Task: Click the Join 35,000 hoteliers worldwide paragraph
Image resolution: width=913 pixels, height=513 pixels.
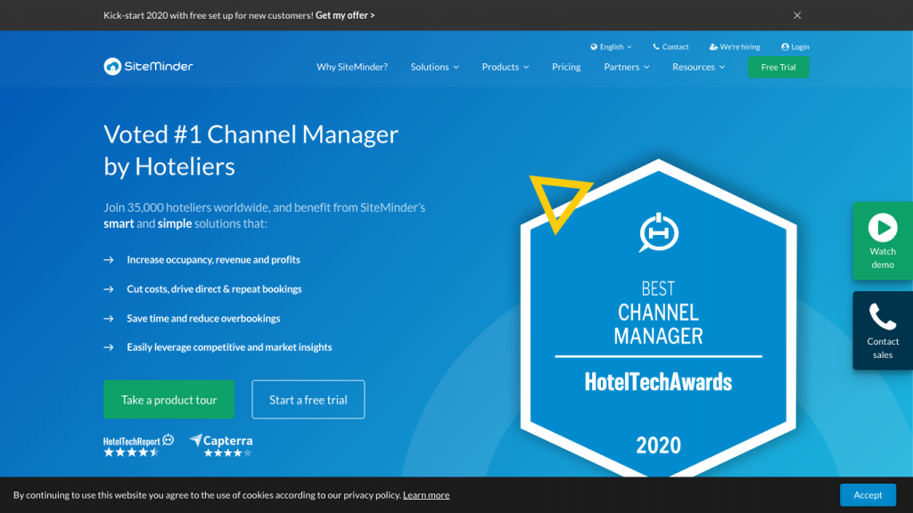Action: click(x=264, y=216)
